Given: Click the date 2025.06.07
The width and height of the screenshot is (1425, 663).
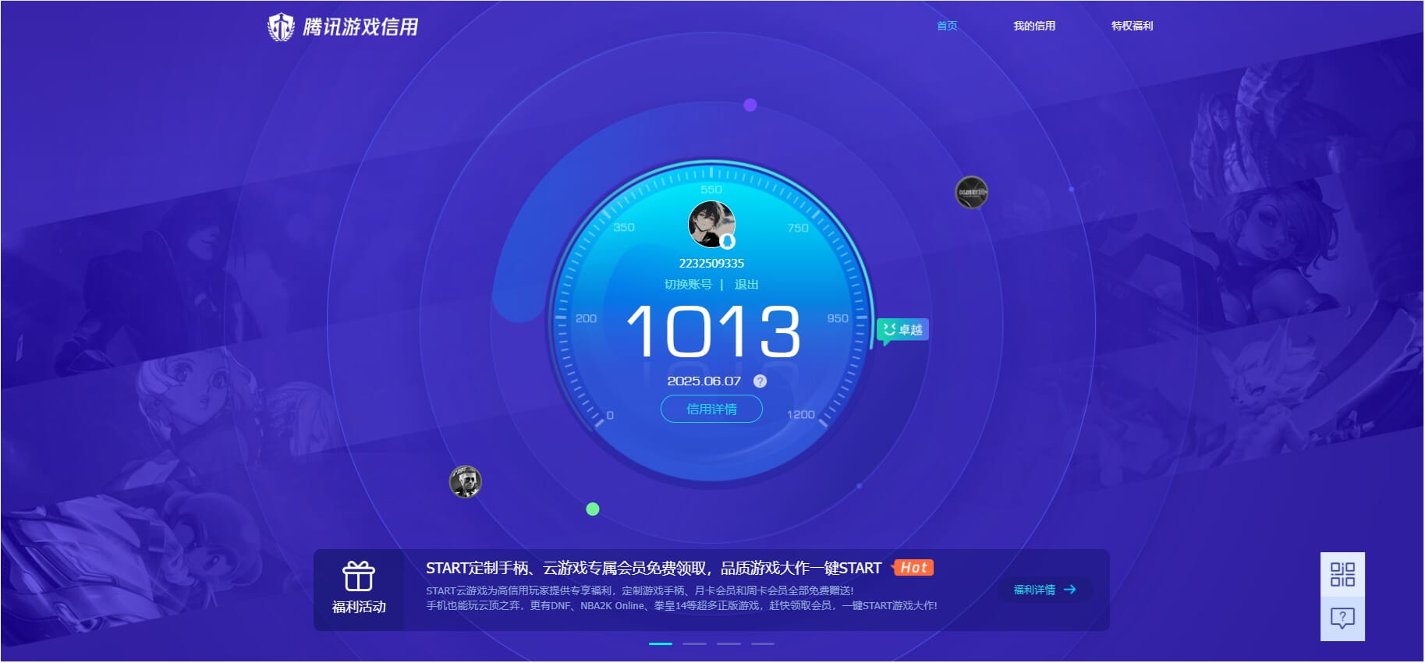Looking at the screenshot, I should point(704,381).
